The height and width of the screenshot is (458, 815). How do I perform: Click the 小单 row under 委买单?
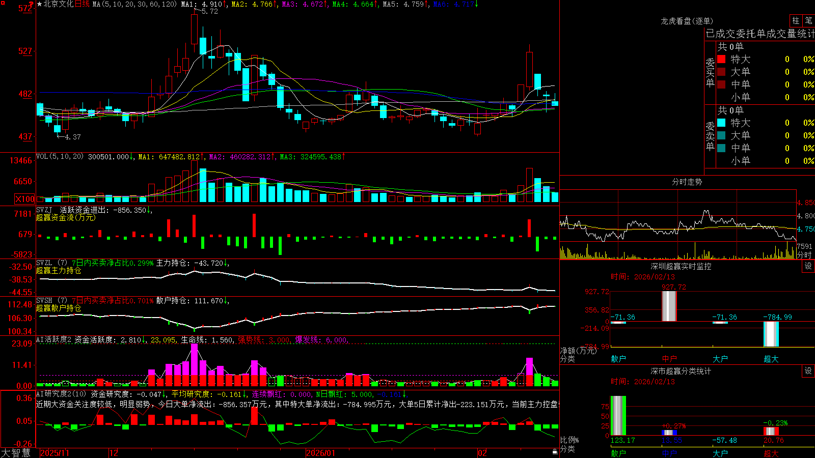coord(766,97)
